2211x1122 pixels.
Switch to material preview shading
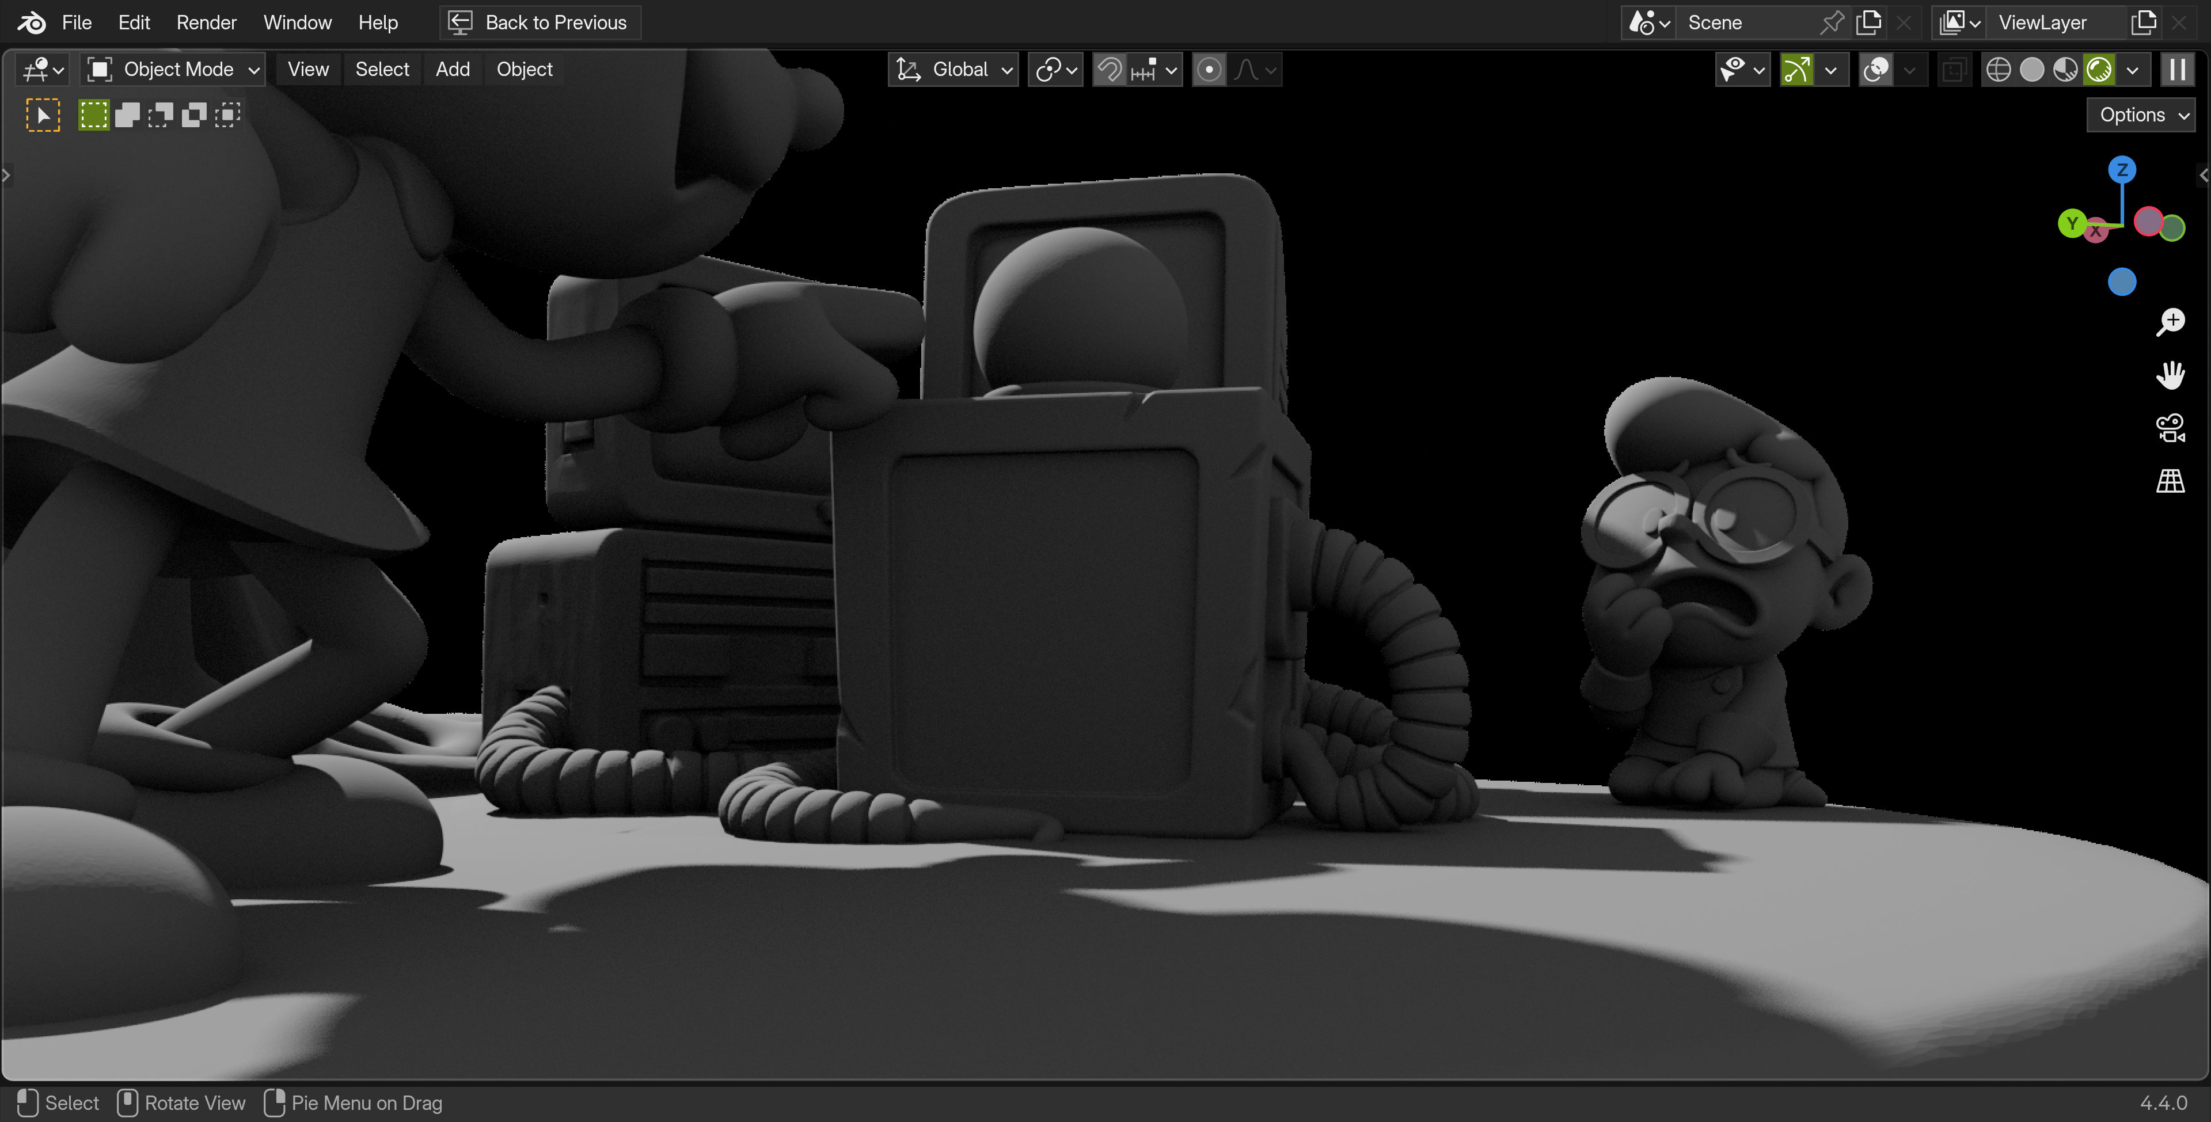2065,70
